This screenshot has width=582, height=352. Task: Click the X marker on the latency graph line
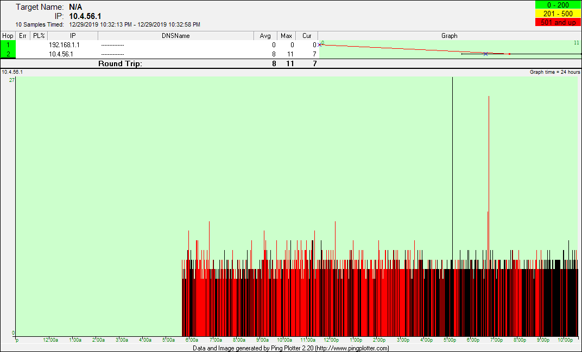coord(485,54)
